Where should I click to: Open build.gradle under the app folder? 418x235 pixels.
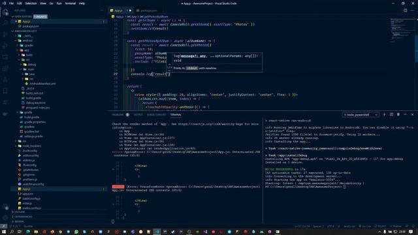tap(31, 98)
